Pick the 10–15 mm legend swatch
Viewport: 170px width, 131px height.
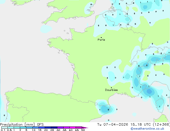(x=35, y=128)
